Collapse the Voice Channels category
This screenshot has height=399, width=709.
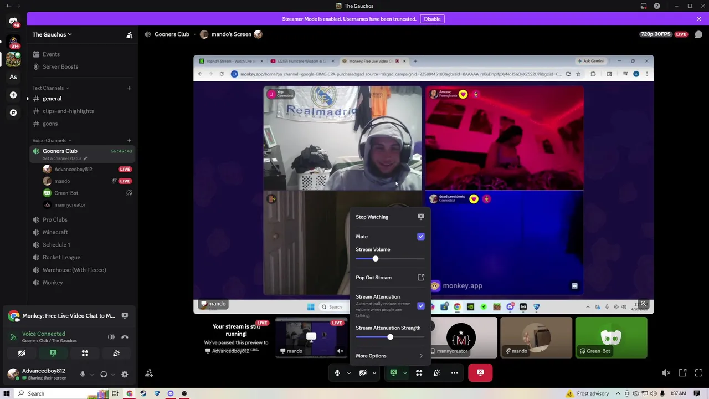52,140
